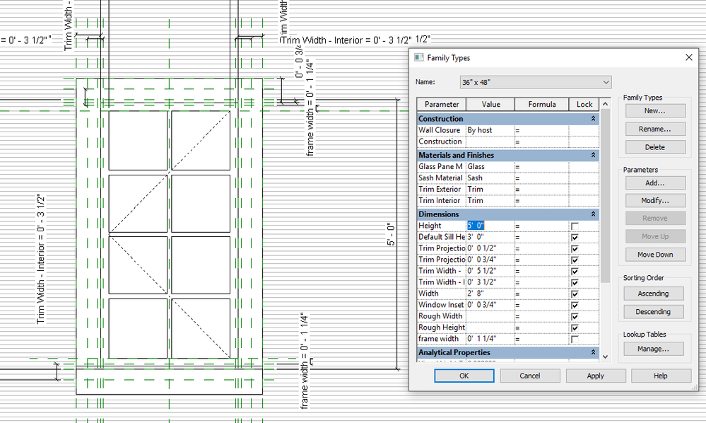Click the parameter list scrollbar thumb

pos(605,196)
